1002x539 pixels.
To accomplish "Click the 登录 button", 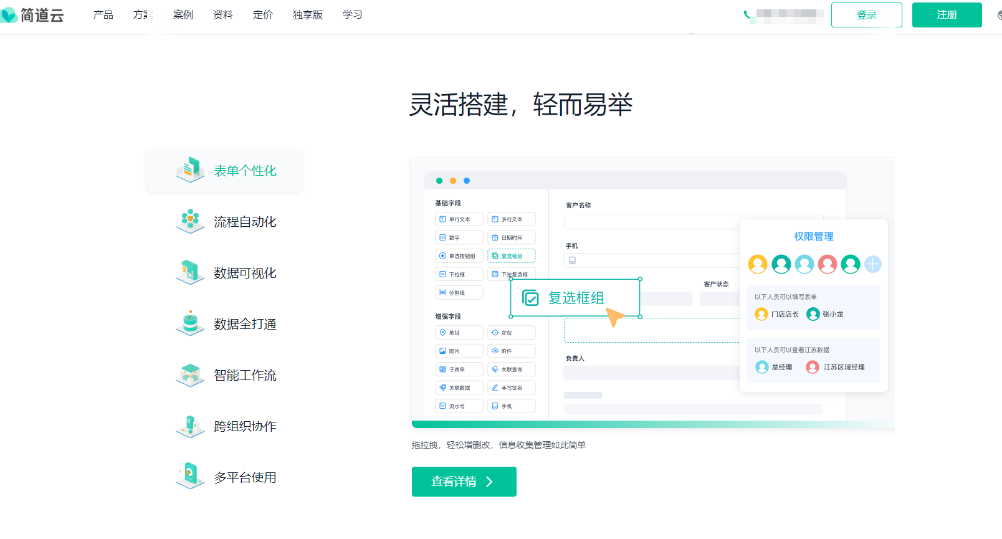I will pos(866,15).
